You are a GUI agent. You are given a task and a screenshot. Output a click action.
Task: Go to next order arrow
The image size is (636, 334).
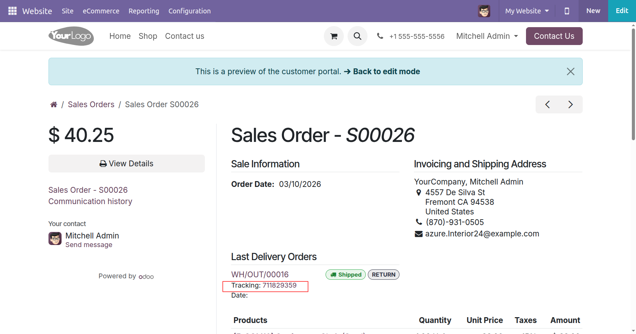point(570,104)
